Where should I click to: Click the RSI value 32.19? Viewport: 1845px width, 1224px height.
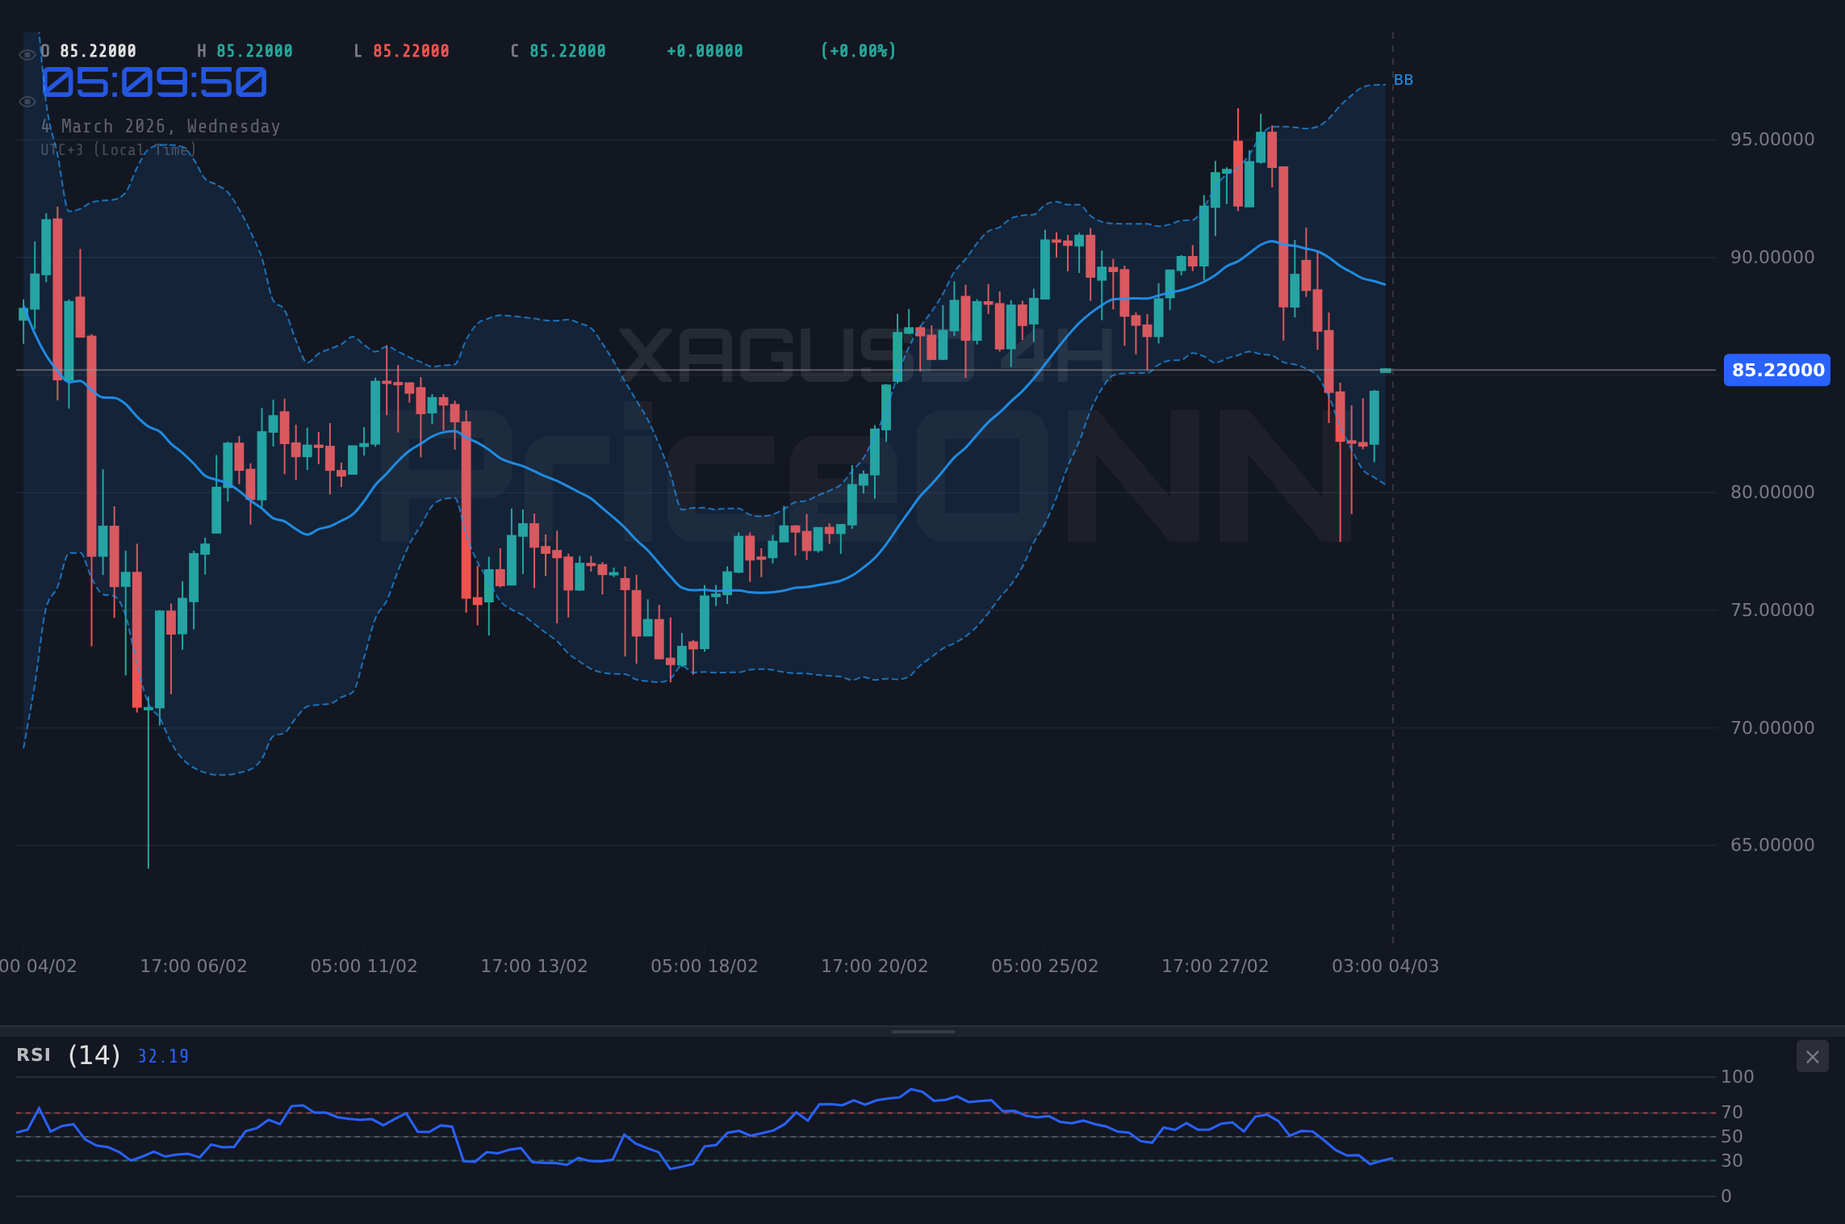pos(162,1056)
